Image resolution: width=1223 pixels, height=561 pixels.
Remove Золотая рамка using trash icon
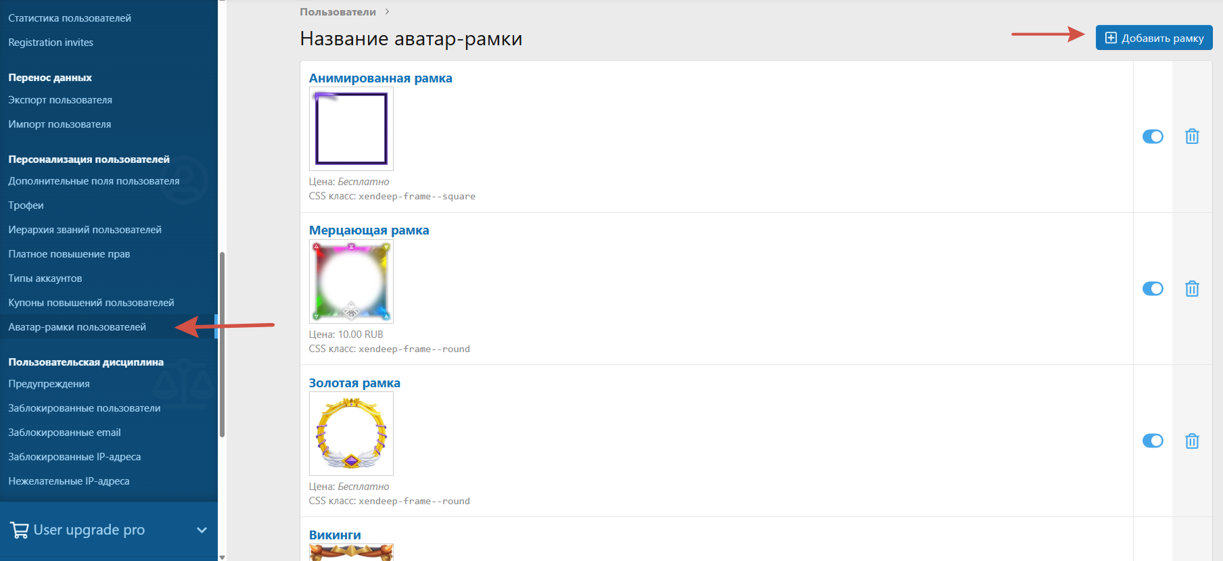tap(1192, 441)
